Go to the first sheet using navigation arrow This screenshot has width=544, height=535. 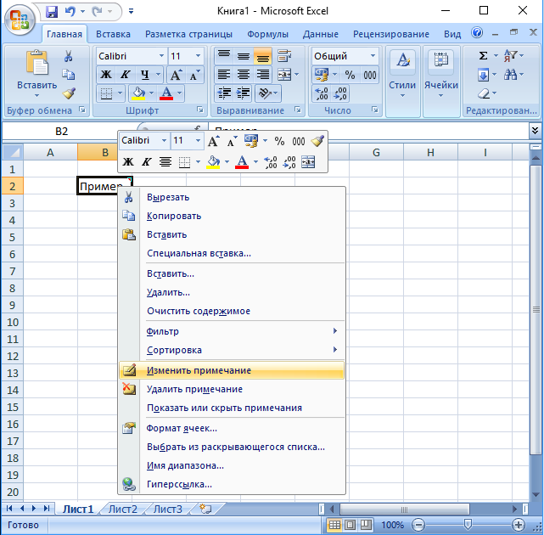point(9,509)
